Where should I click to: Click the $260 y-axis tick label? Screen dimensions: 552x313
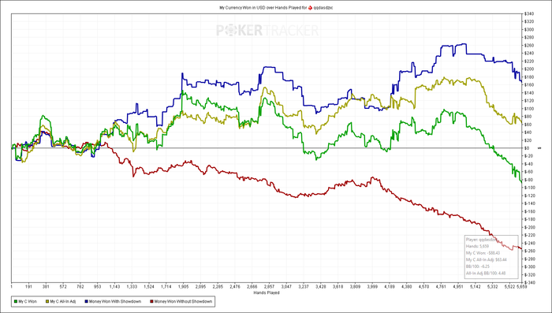click(529, 46)
